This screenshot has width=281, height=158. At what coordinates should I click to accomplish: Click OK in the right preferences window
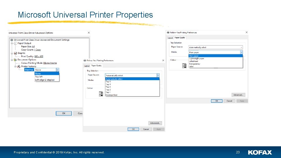217,101
